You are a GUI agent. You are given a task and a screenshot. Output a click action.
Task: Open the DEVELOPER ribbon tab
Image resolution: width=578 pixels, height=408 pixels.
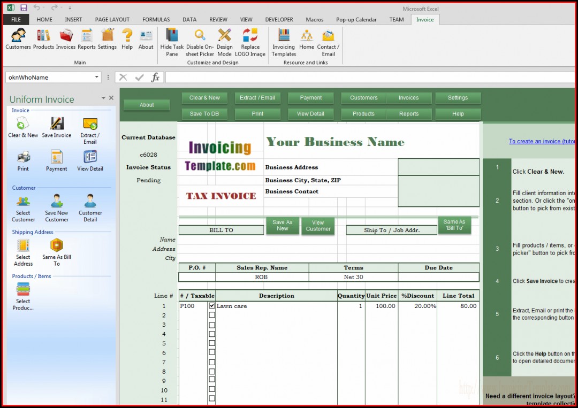[279, 20]
